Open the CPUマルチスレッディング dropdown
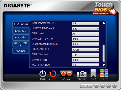This screenshot has width=121, height=90. pos(85,39)
